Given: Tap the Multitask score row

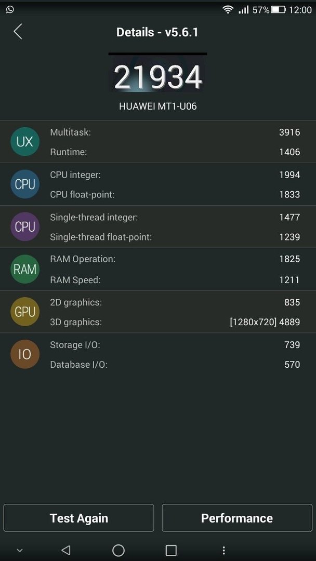Looking at the screenshot, I should pyautogui.click(x=175, y=132).
